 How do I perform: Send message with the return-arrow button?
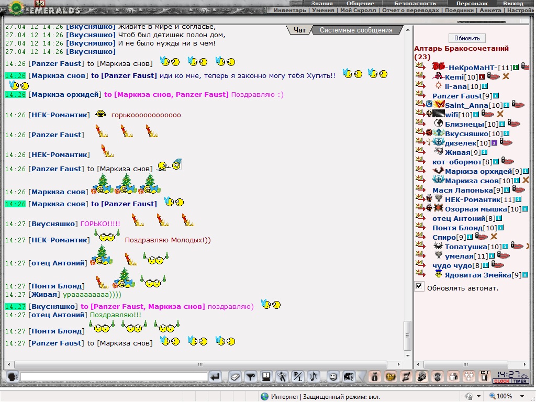point(215,377)
